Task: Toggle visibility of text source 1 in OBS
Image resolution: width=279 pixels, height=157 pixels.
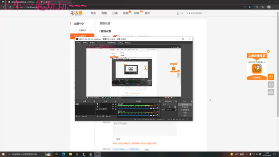Action: (x=113, y=106)
